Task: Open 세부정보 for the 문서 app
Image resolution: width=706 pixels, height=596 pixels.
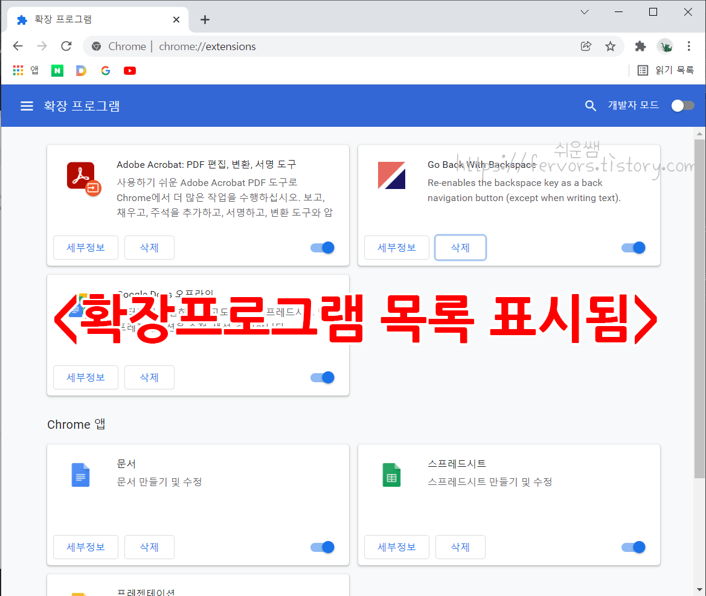Action: tap(86, 547)
